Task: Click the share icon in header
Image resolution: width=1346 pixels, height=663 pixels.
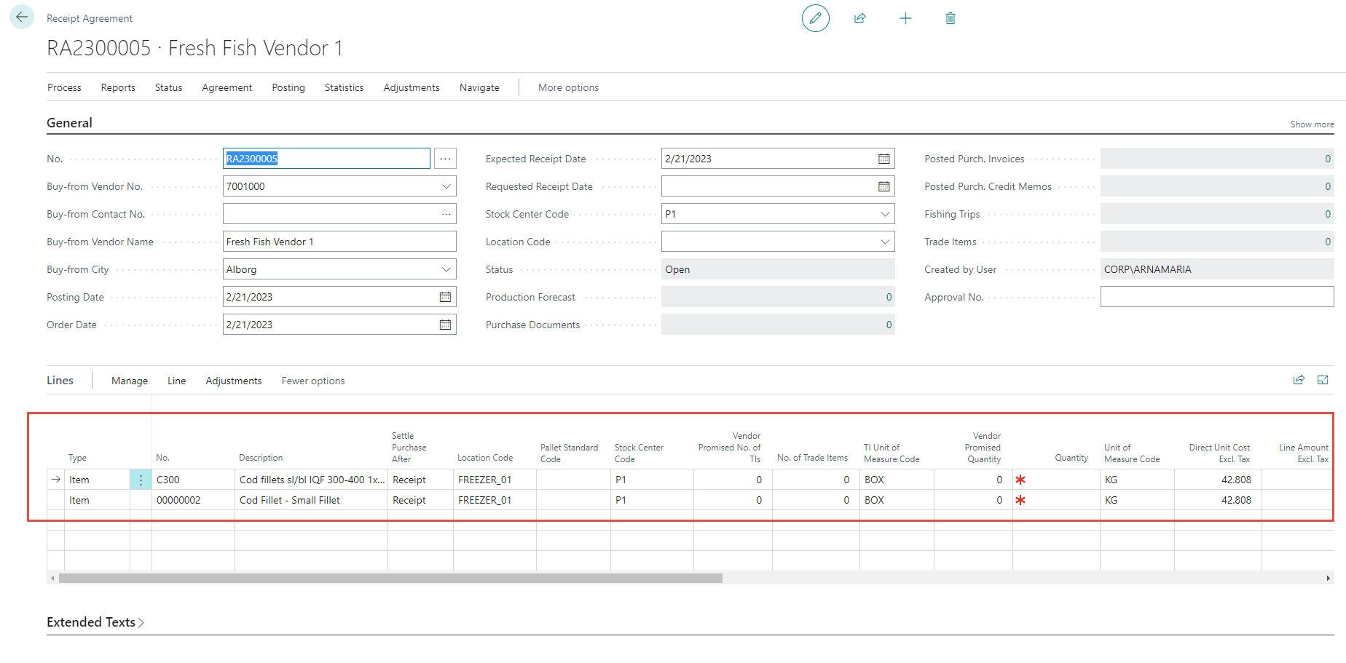Action: tap(860, 18)
